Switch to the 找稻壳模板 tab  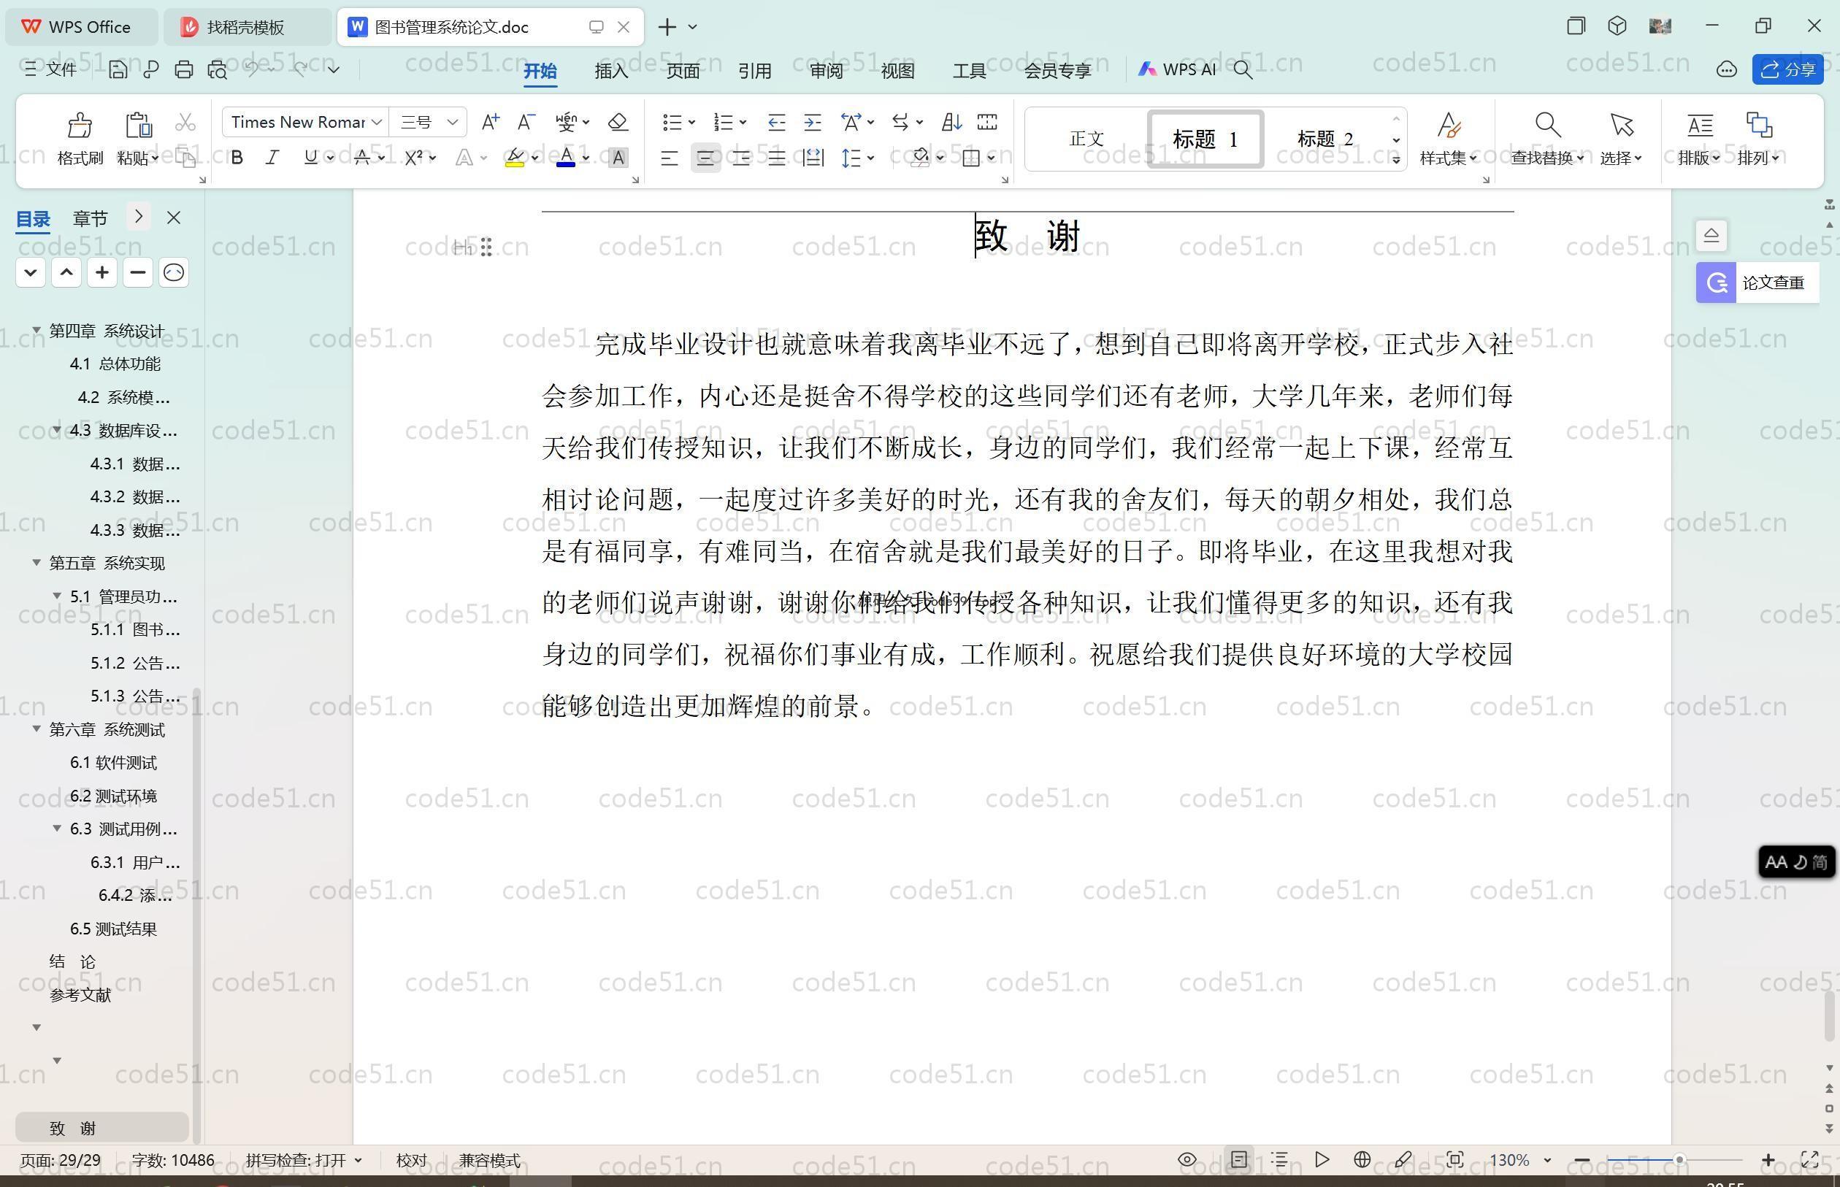[x=248, y=27]
